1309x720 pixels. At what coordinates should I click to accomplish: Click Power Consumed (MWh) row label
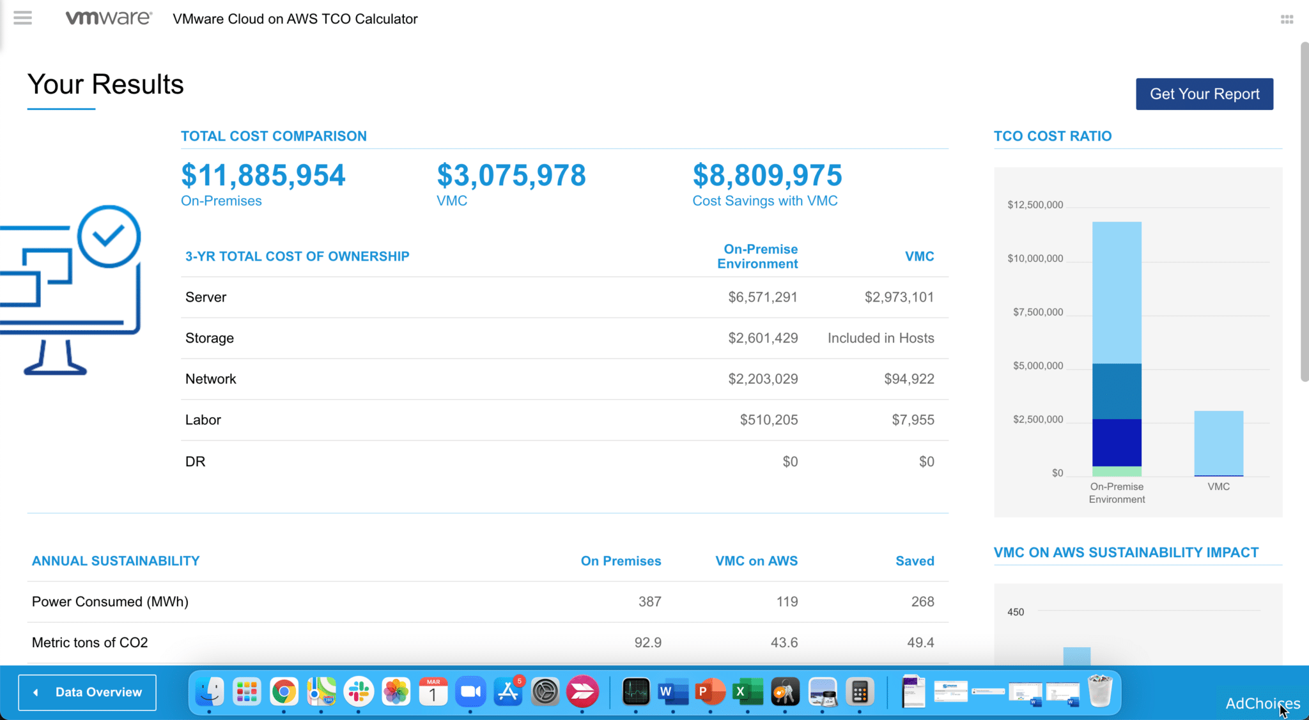[x=110, y=602]
